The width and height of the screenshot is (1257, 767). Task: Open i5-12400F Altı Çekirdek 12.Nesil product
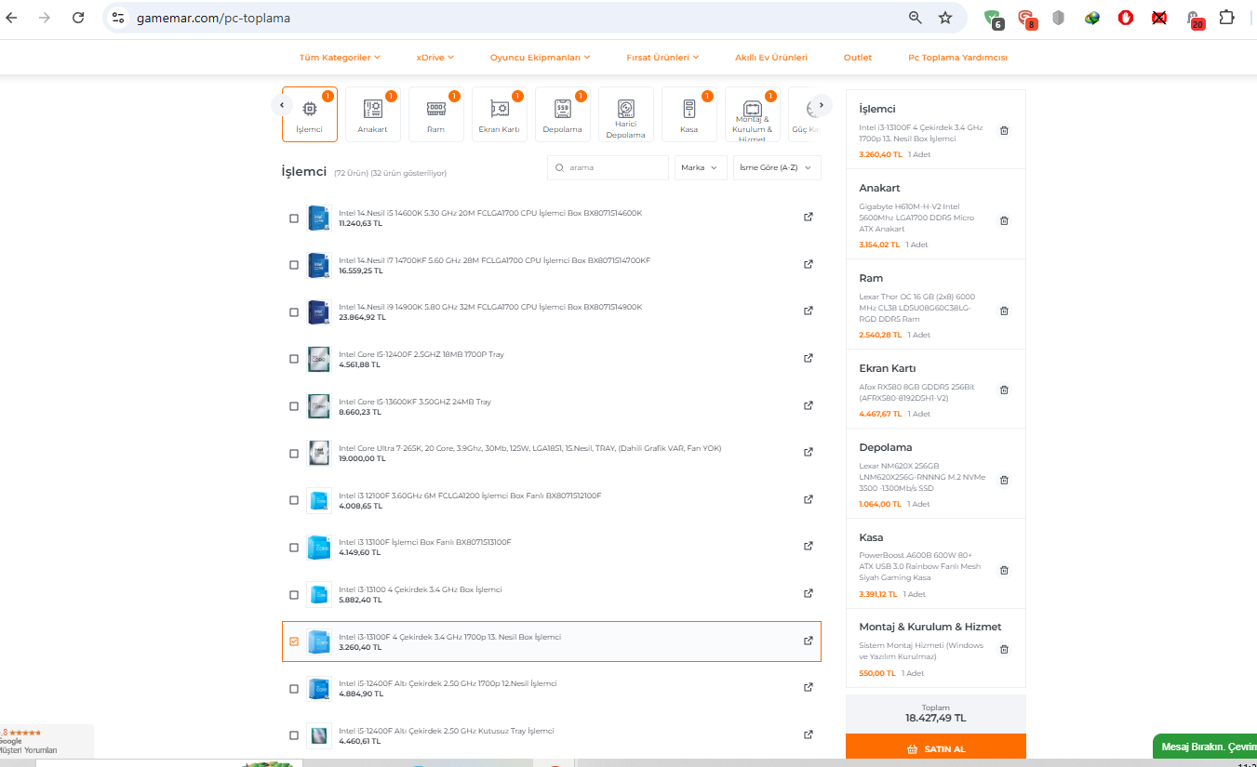(x=448, y=683)
